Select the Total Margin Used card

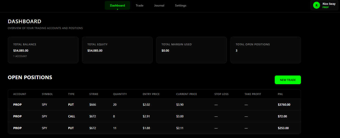[191, 50]
